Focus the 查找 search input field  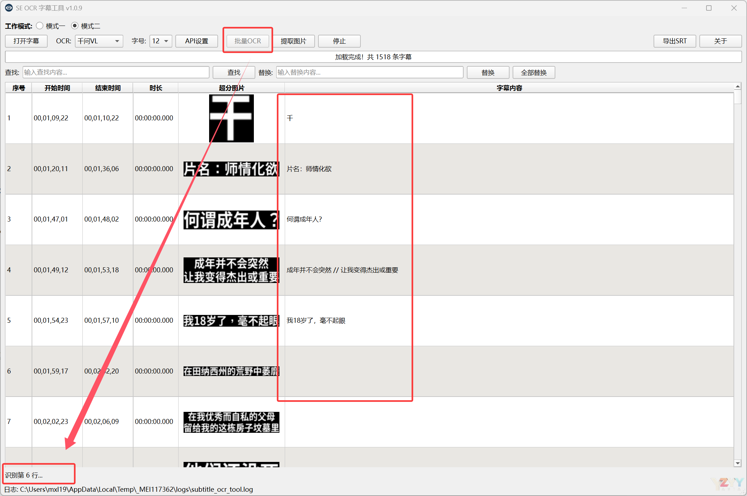[116, 72]
